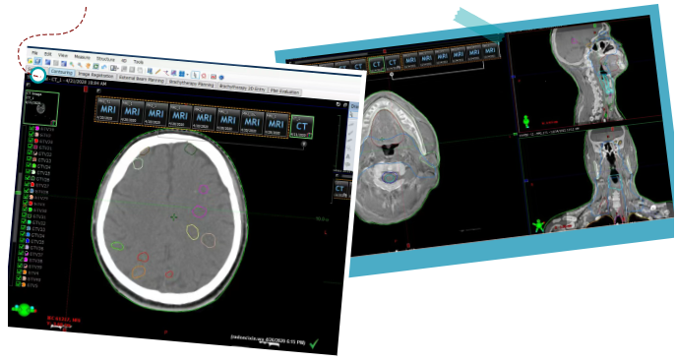Uncheck the GTV24 structure checkbox
This screenshot has height=361, width=676.
point(29,165)
